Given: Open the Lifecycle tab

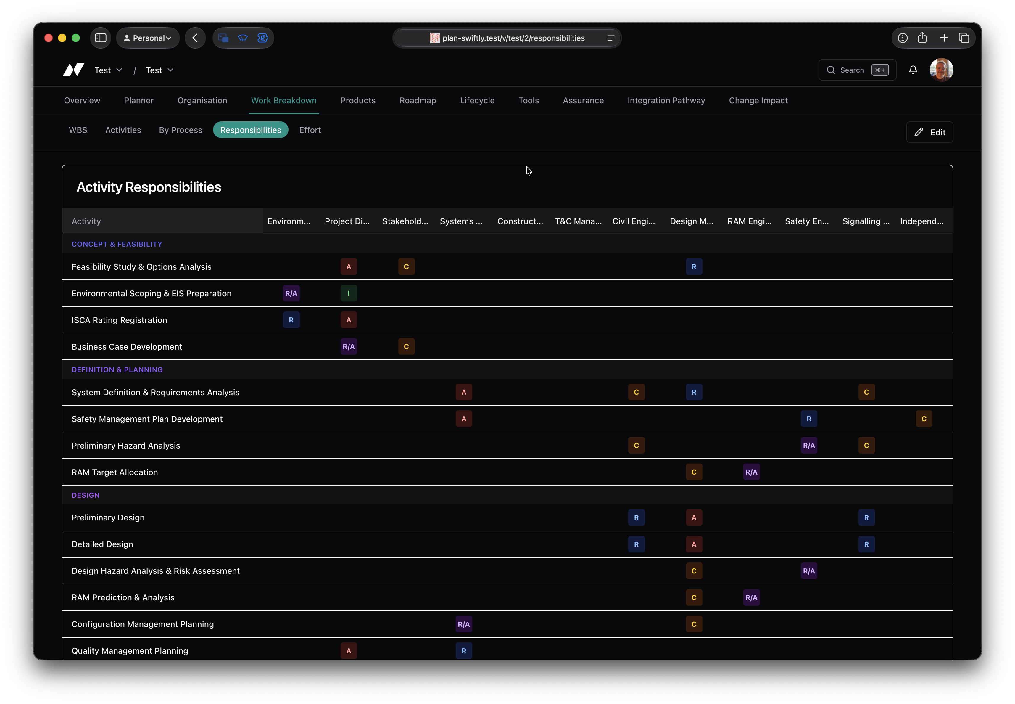Looking at the screenshot, I should (477, 100).
